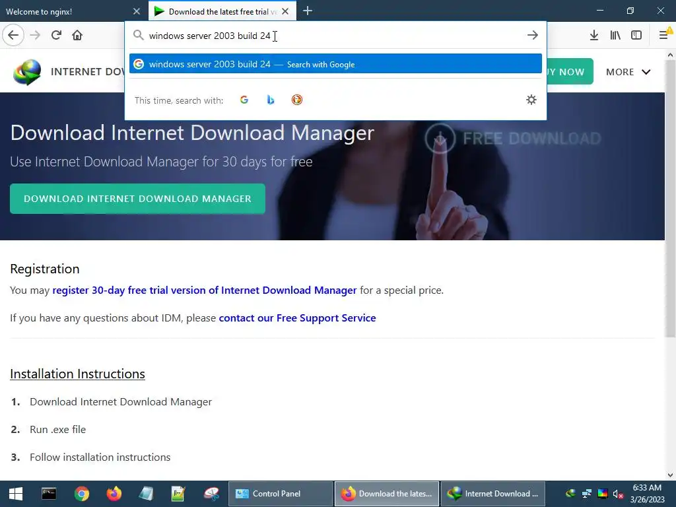Launch Command Prompt from taskbar
The width and height of the screenshot is (676, 507).
click(49, 494)
